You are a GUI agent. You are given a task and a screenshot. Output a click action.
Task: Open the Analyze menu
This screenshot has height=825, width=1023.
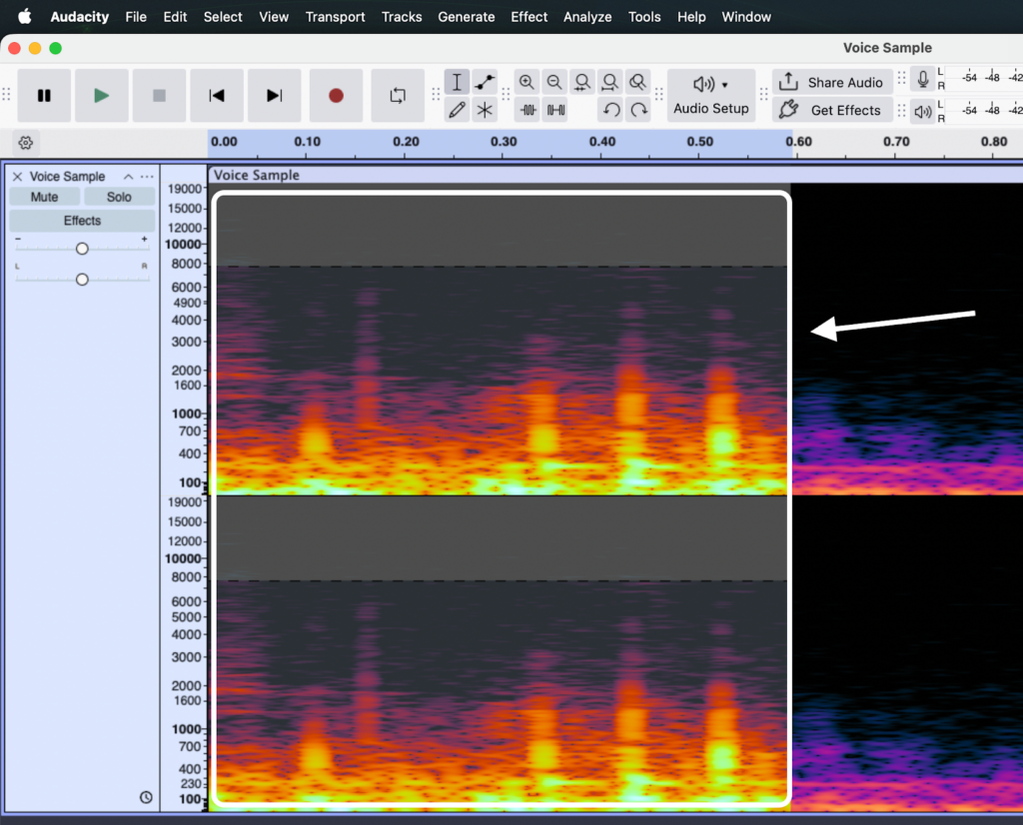coord(587,17)
